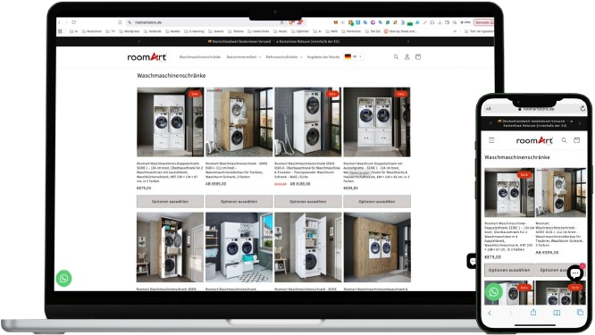Screen dimensions: 595x335
Task: Show the next announcement on the phone banner
Action: pos(580,123)
